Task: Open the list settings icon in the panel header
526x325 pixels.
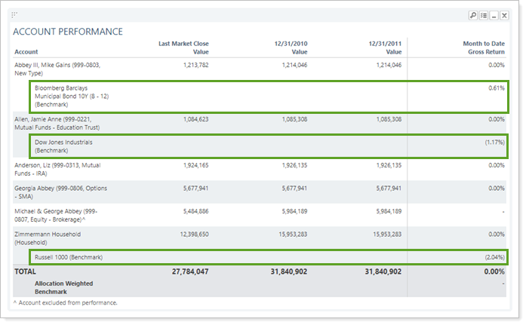Action: [484, 15]
